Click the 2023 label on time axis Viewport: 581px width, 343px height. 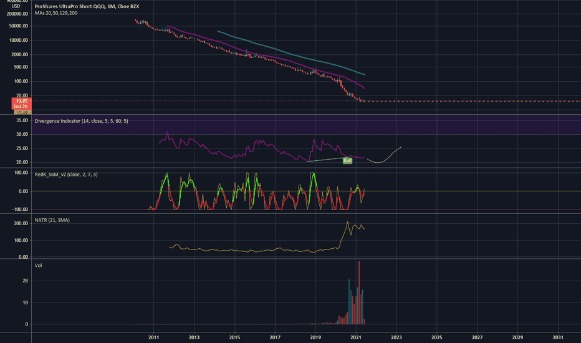pos(396,337)
